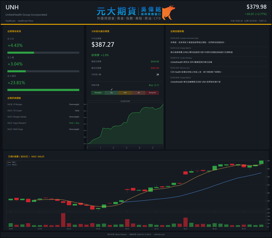Click the tallest red volume bar

pos(63,220)
